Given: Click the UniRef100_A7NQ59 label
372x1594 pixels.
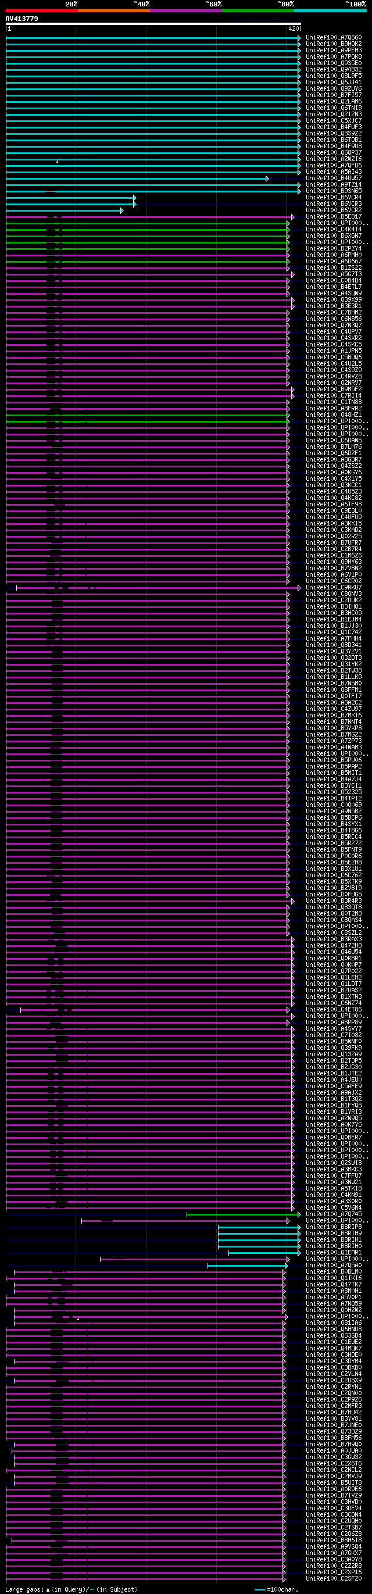Looking at the screenshot, I should (334, 1304).
